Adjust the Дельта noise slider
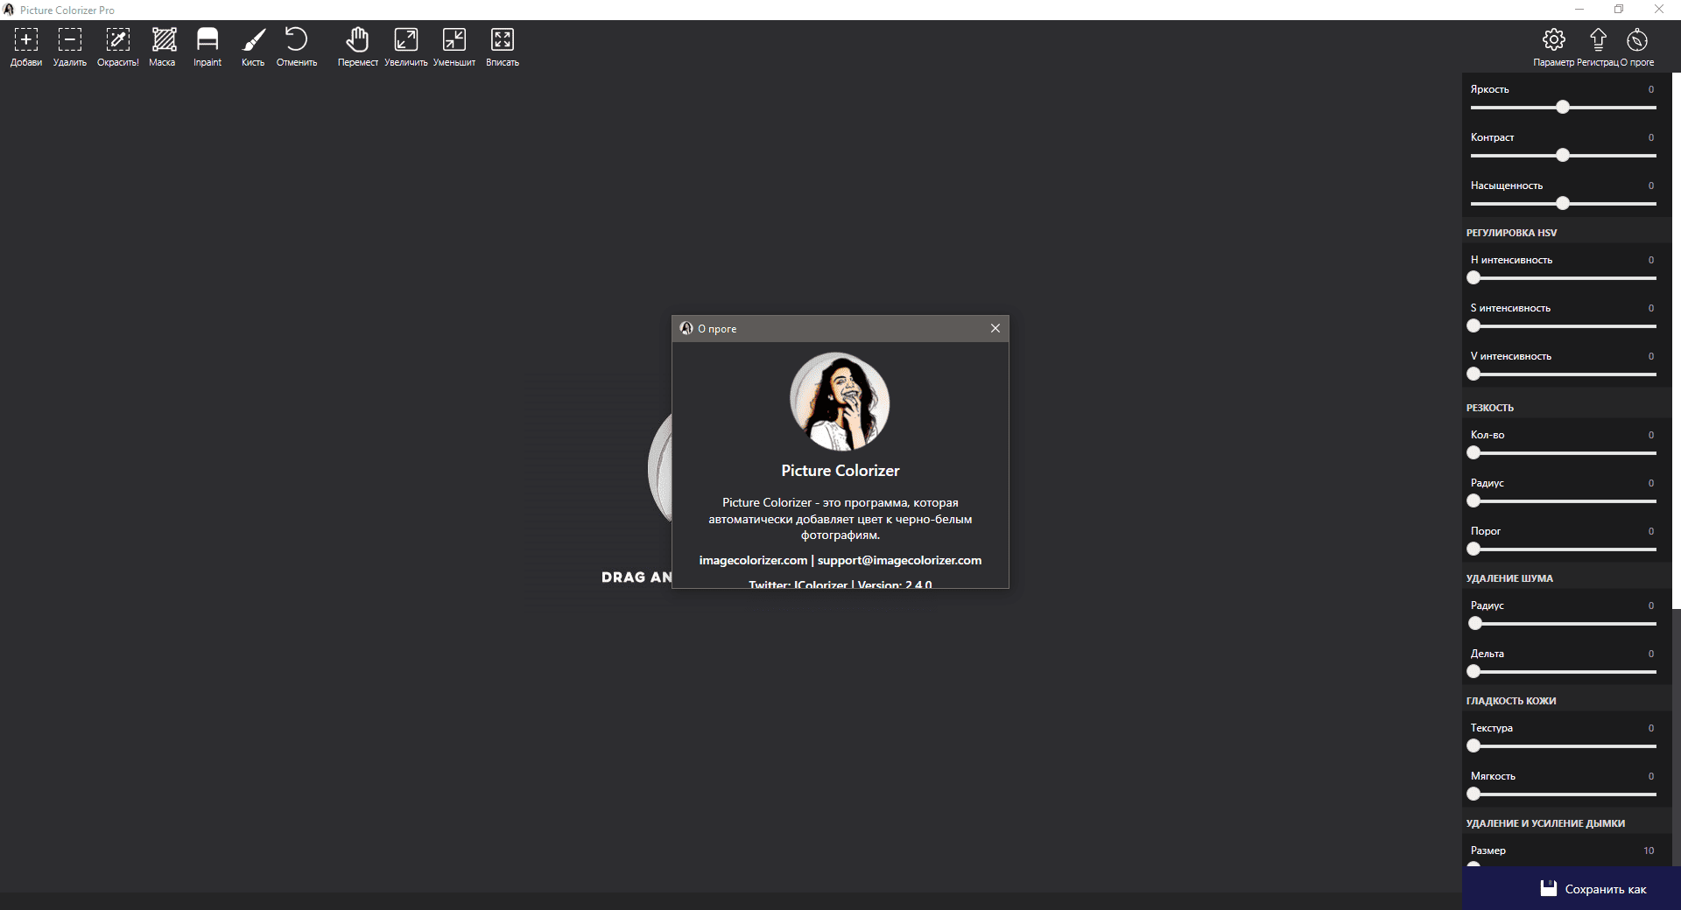Viewport: 1681px width, 910px height. click(x=1474, y=672)
